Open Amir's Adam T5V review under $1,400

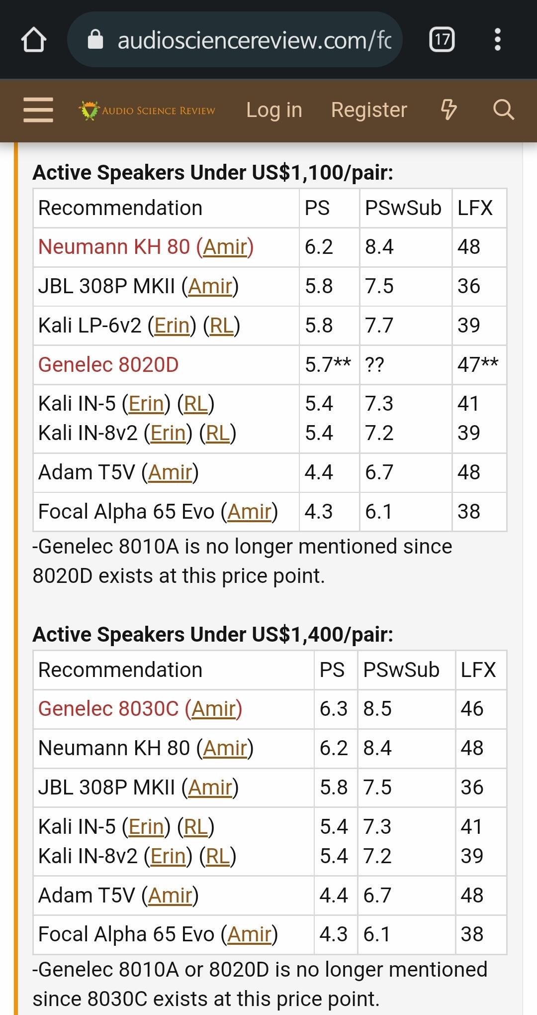(x=170, y=896)
